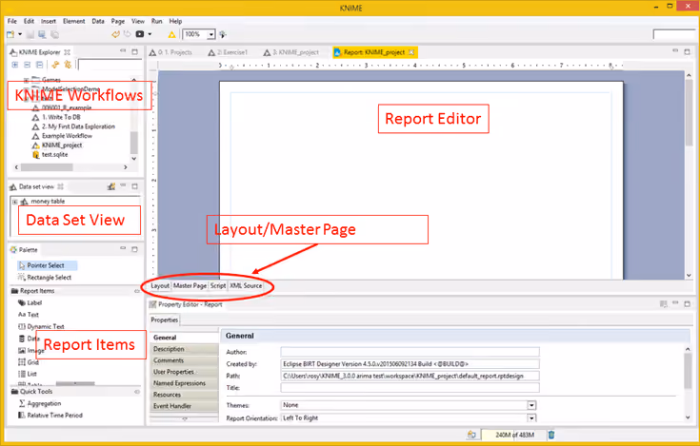
Task: Open the Report Orientation dropdown
Action: pyautogui.click(x=531, y=418)
